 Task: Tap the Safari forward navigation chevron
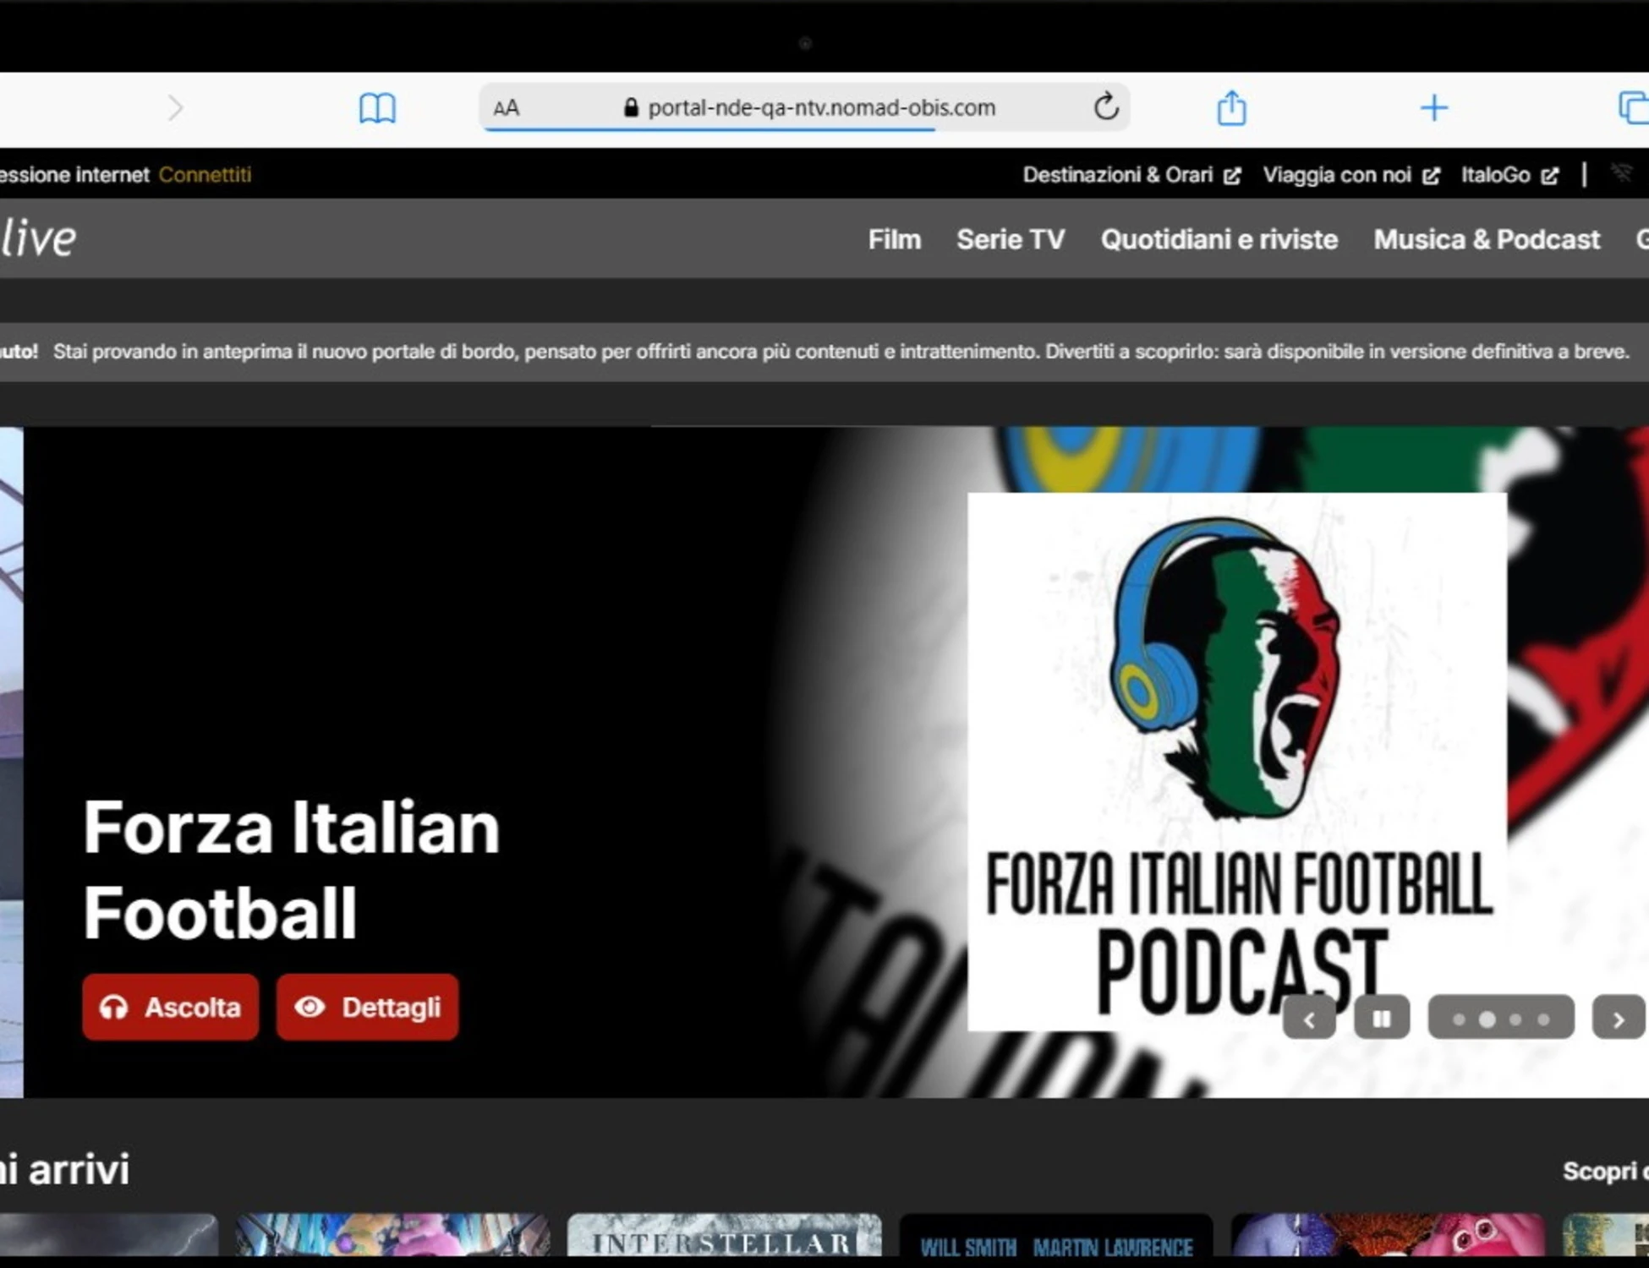click(175, 108)
